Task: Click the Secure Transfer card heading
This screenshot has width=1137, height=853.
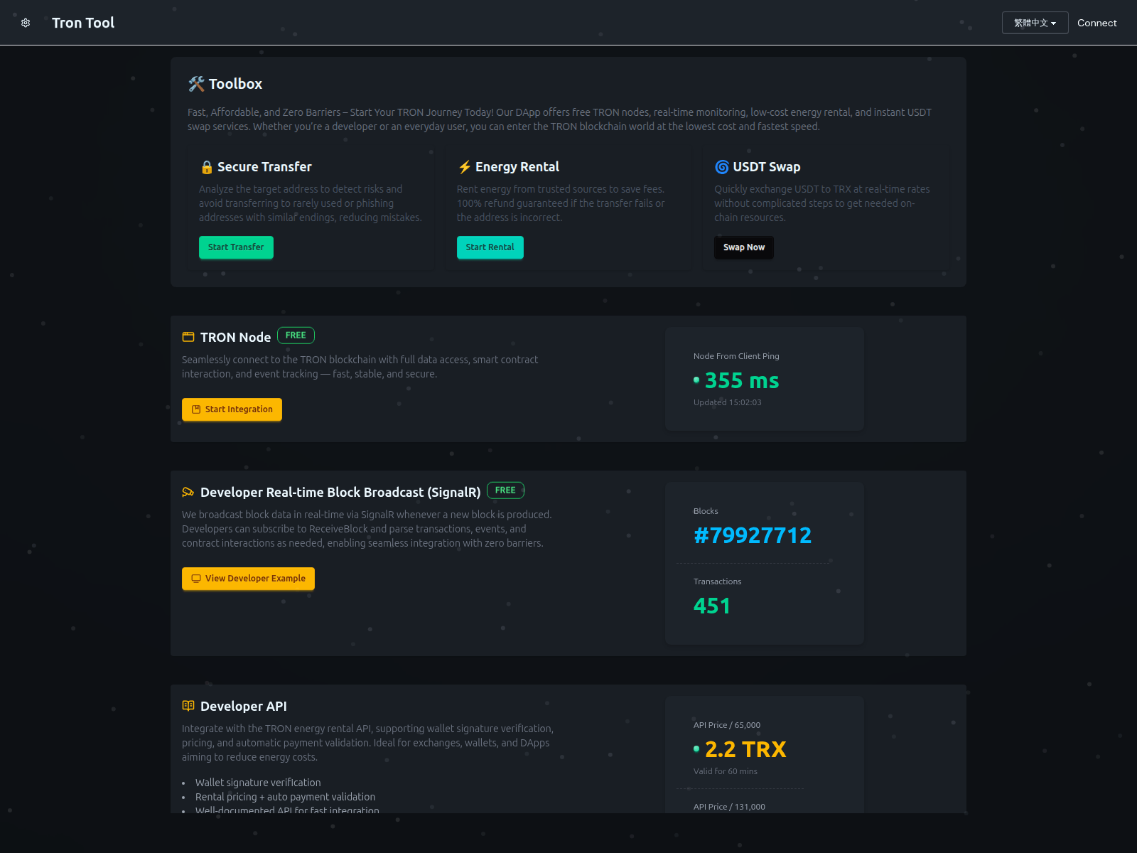Action: 264,167
